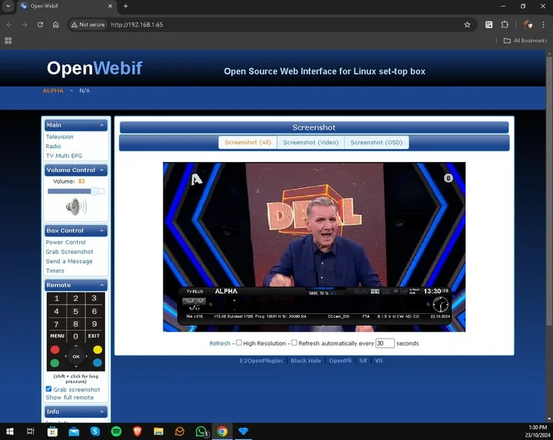Screen dimensions: 553x440
Task: Collapse the Volume Control section
Action: 102,170
